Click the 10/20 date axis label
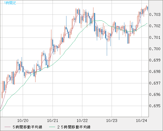The image size is (163, 131). coord(23,121)
